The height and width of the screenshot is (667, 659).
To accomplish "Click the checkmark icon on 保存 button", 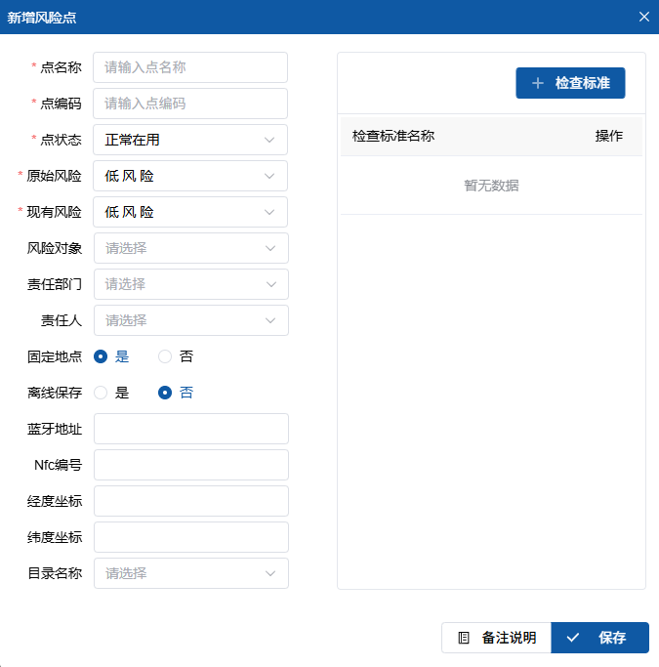I will click(573, 638).
